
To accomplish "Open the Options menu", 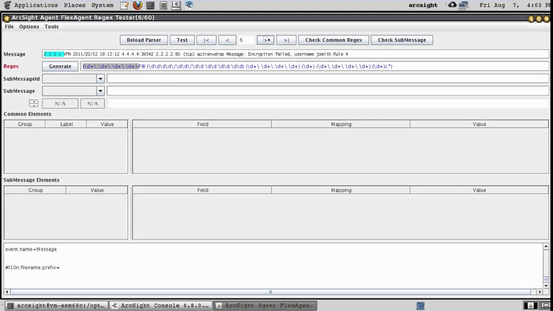I will pos(29,26).
